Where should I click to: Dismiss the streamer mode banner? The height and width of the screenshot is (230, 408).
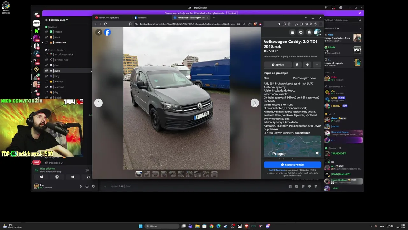360,13
